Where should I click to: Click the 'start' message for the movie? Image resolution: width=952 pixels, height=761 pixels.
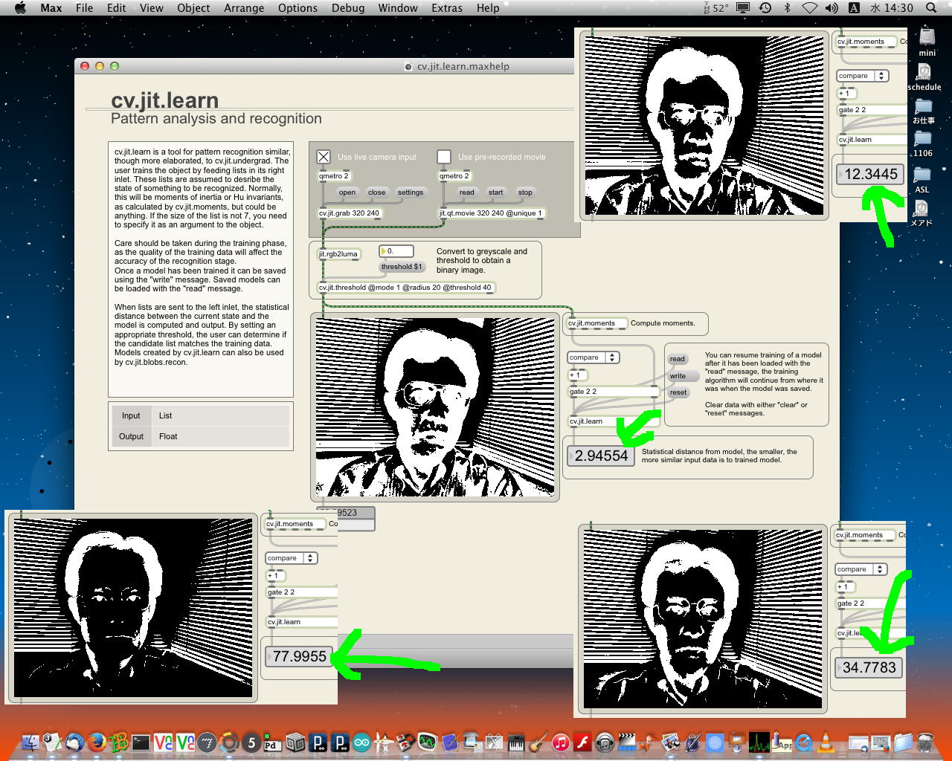click(496, 192)
